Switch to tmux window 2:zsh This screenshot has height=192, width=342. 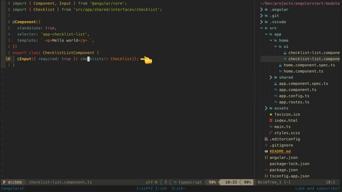click(x=161, y=188)
